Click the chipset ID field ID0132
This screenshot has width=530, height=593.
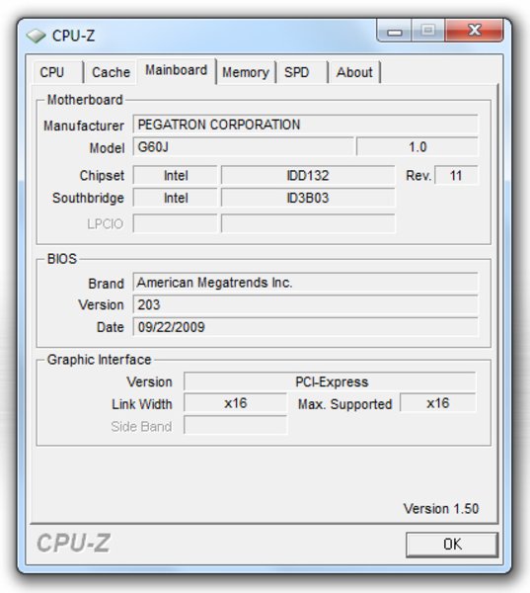pos(308,176)
